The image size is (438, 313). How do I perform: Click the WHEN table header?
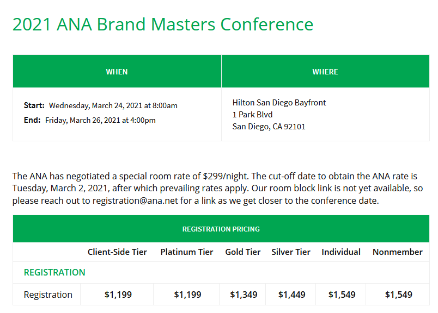(x=117, y=72)
